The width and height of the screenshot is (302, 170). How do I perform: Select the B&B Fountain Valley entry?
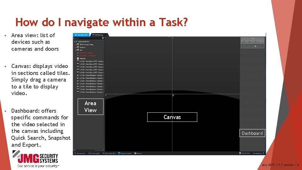(87, 44)
